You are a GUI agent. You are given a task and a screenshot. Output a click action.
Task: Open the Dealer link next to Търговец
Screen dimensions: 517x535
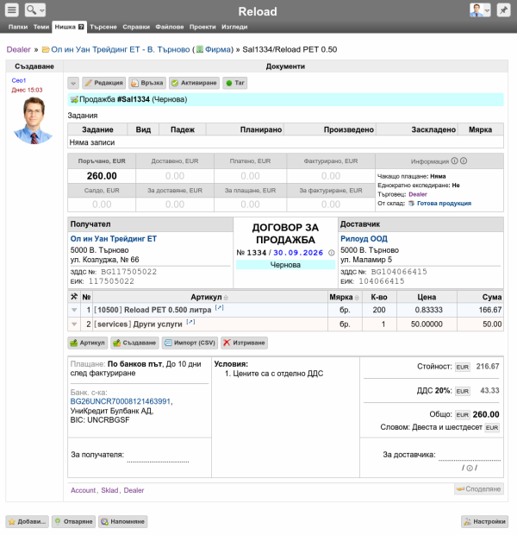coord(418,194)
